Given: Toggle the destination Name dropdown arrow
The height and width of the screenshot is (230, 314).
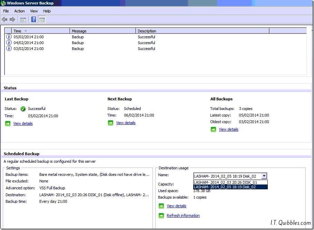Looking at the screenshot, I should [x=264, y=176].
